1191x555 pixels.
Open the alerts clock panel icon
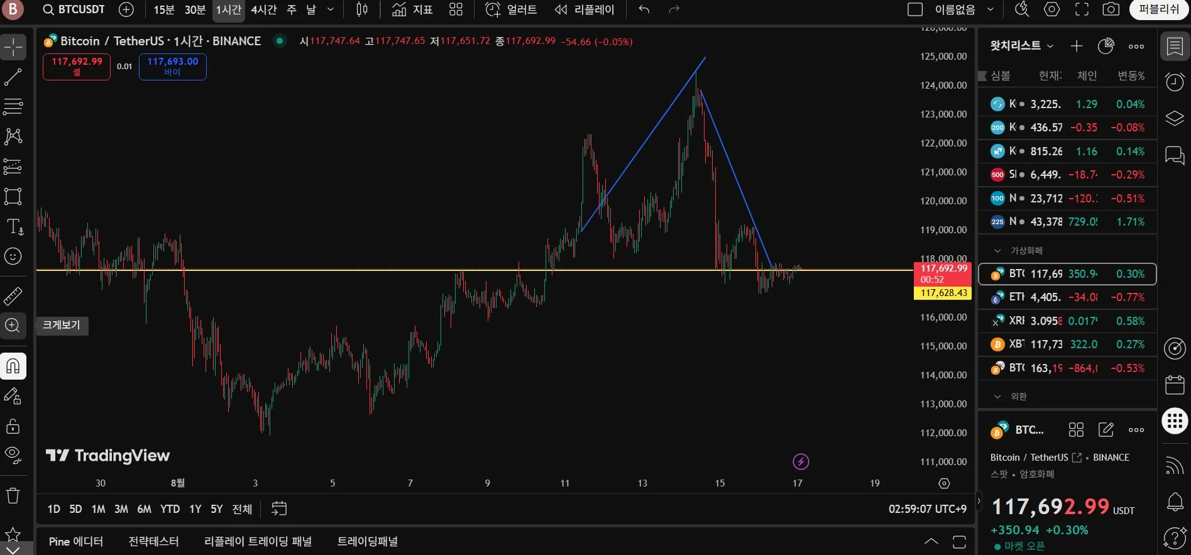coord(1175,82)
